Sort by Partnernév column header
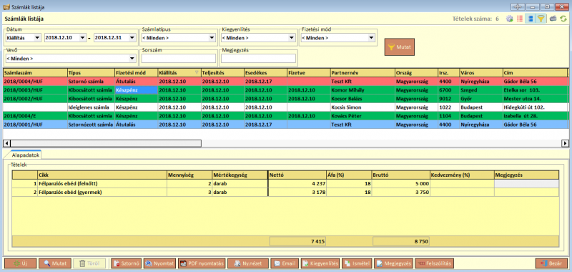Screen dimensions: 572x272 (x=363, y=73)
